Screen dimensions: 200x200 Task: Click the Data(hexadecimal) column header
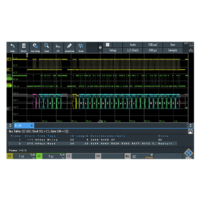[x=108, y=136]
